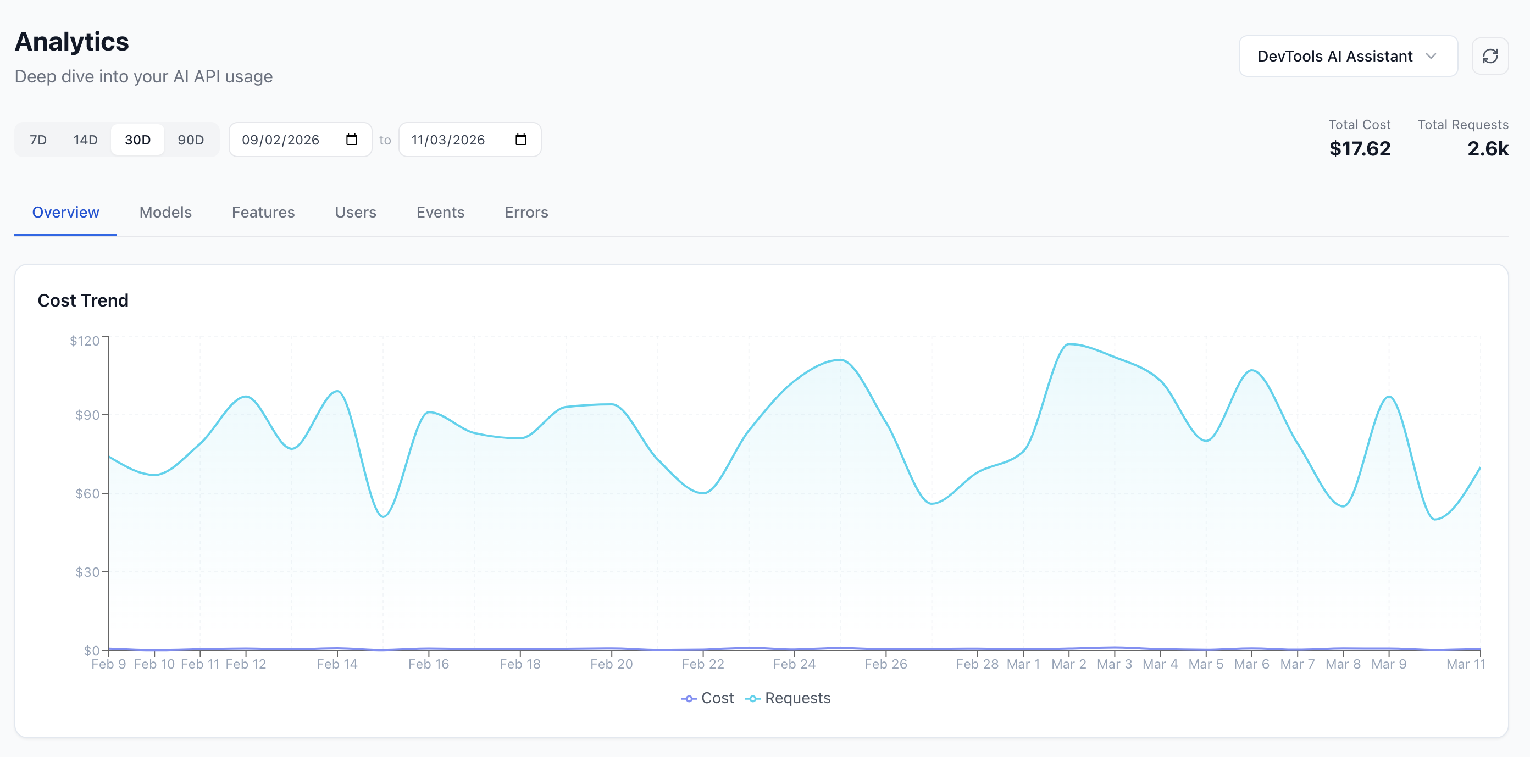Click the Requests legend marker icon
The height and width of the screenshot is (757, 1530).
pos(752,698)
